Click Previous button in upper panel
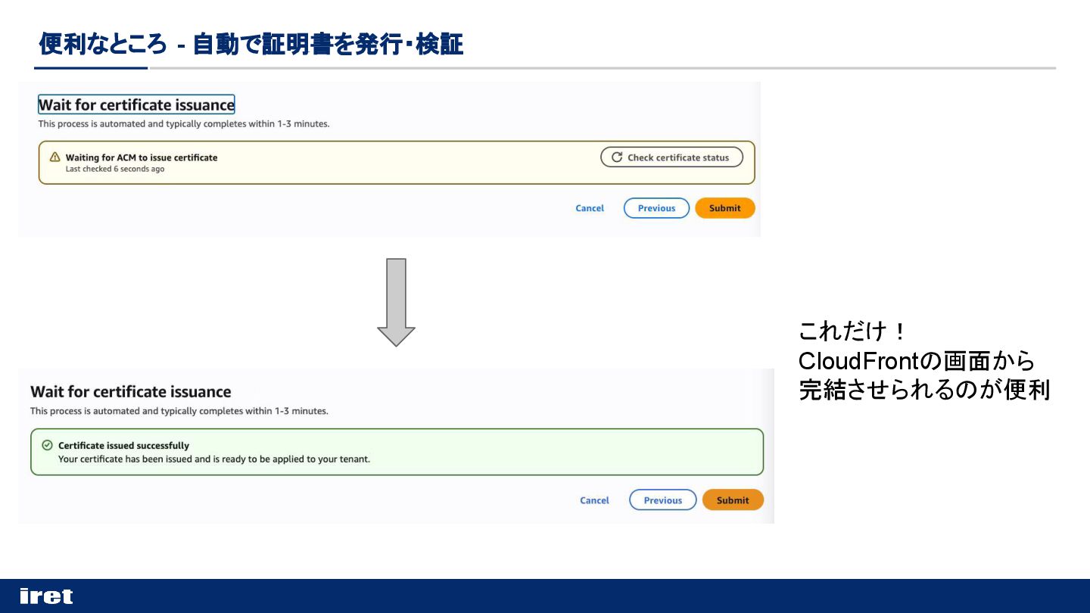Screen dimensions: 1090x613 [656, 208]
